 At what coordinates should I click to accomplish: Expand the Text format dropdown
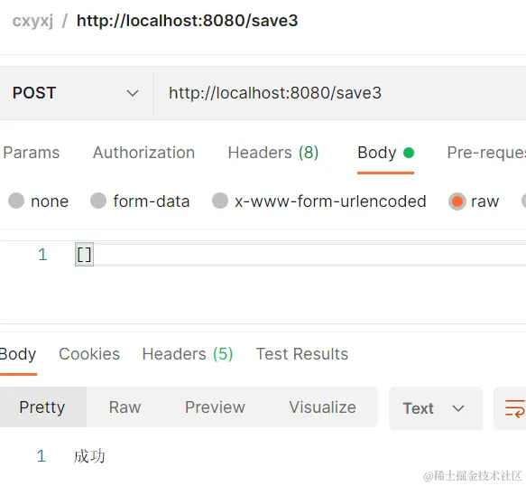tap(435, 408)
